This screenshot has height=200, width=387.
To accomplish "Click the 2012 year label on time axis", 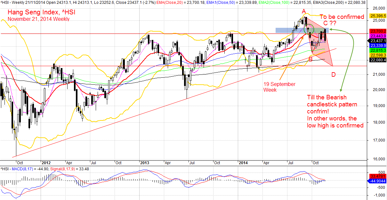I will [46, 163].
